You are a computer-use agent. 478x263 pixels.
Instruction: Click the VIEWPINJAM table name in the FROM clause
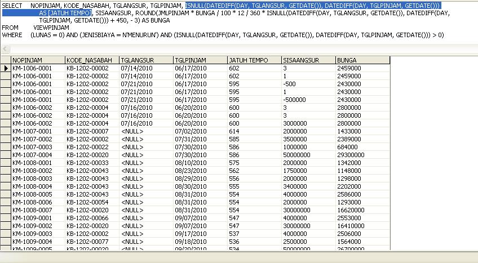[x=51, y=28]
